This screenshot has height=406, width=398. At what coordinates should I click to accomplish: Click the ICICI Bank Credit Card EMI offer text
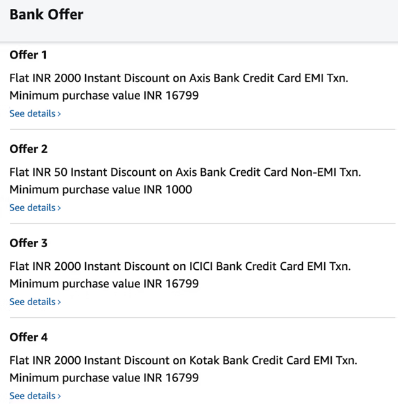click(180, 267)
